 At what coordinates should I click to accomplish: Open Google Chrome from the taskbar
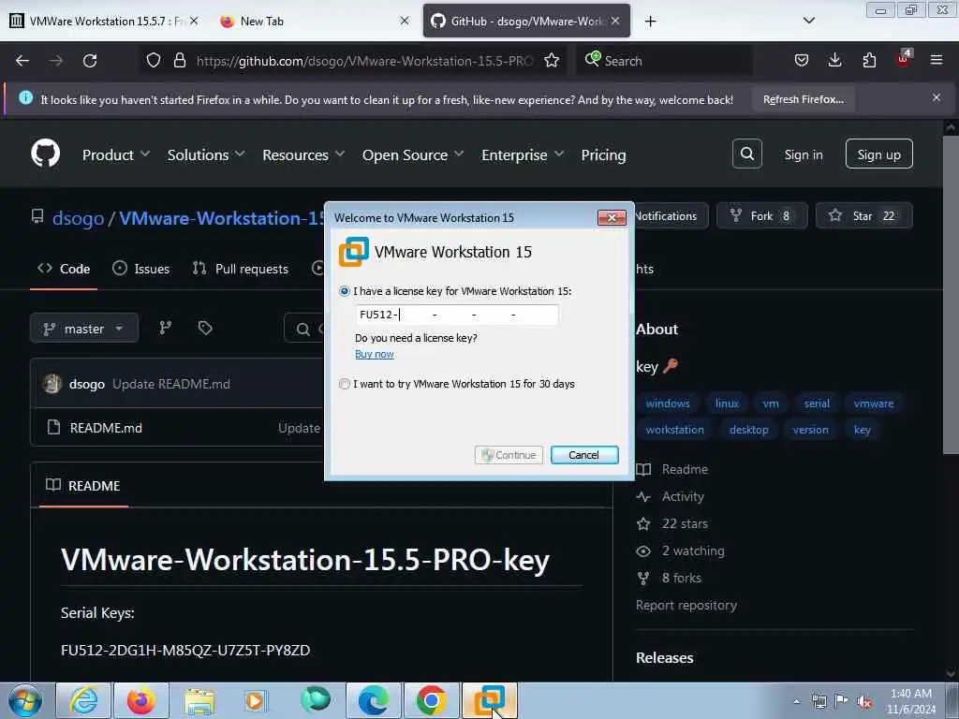(432, 700)
